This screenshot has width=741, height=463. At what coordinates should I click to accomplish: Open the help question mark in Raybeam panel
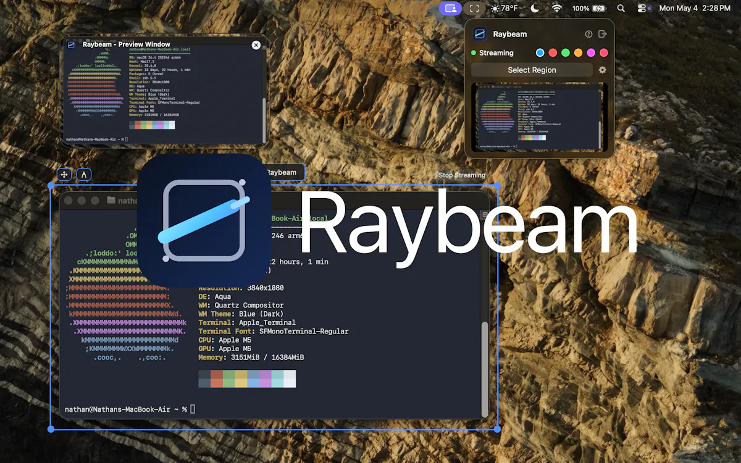[x=588, y=34]
